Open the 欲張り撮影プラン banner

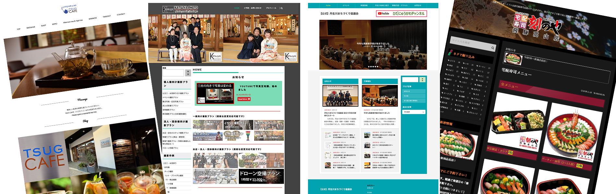click(215, 176)
